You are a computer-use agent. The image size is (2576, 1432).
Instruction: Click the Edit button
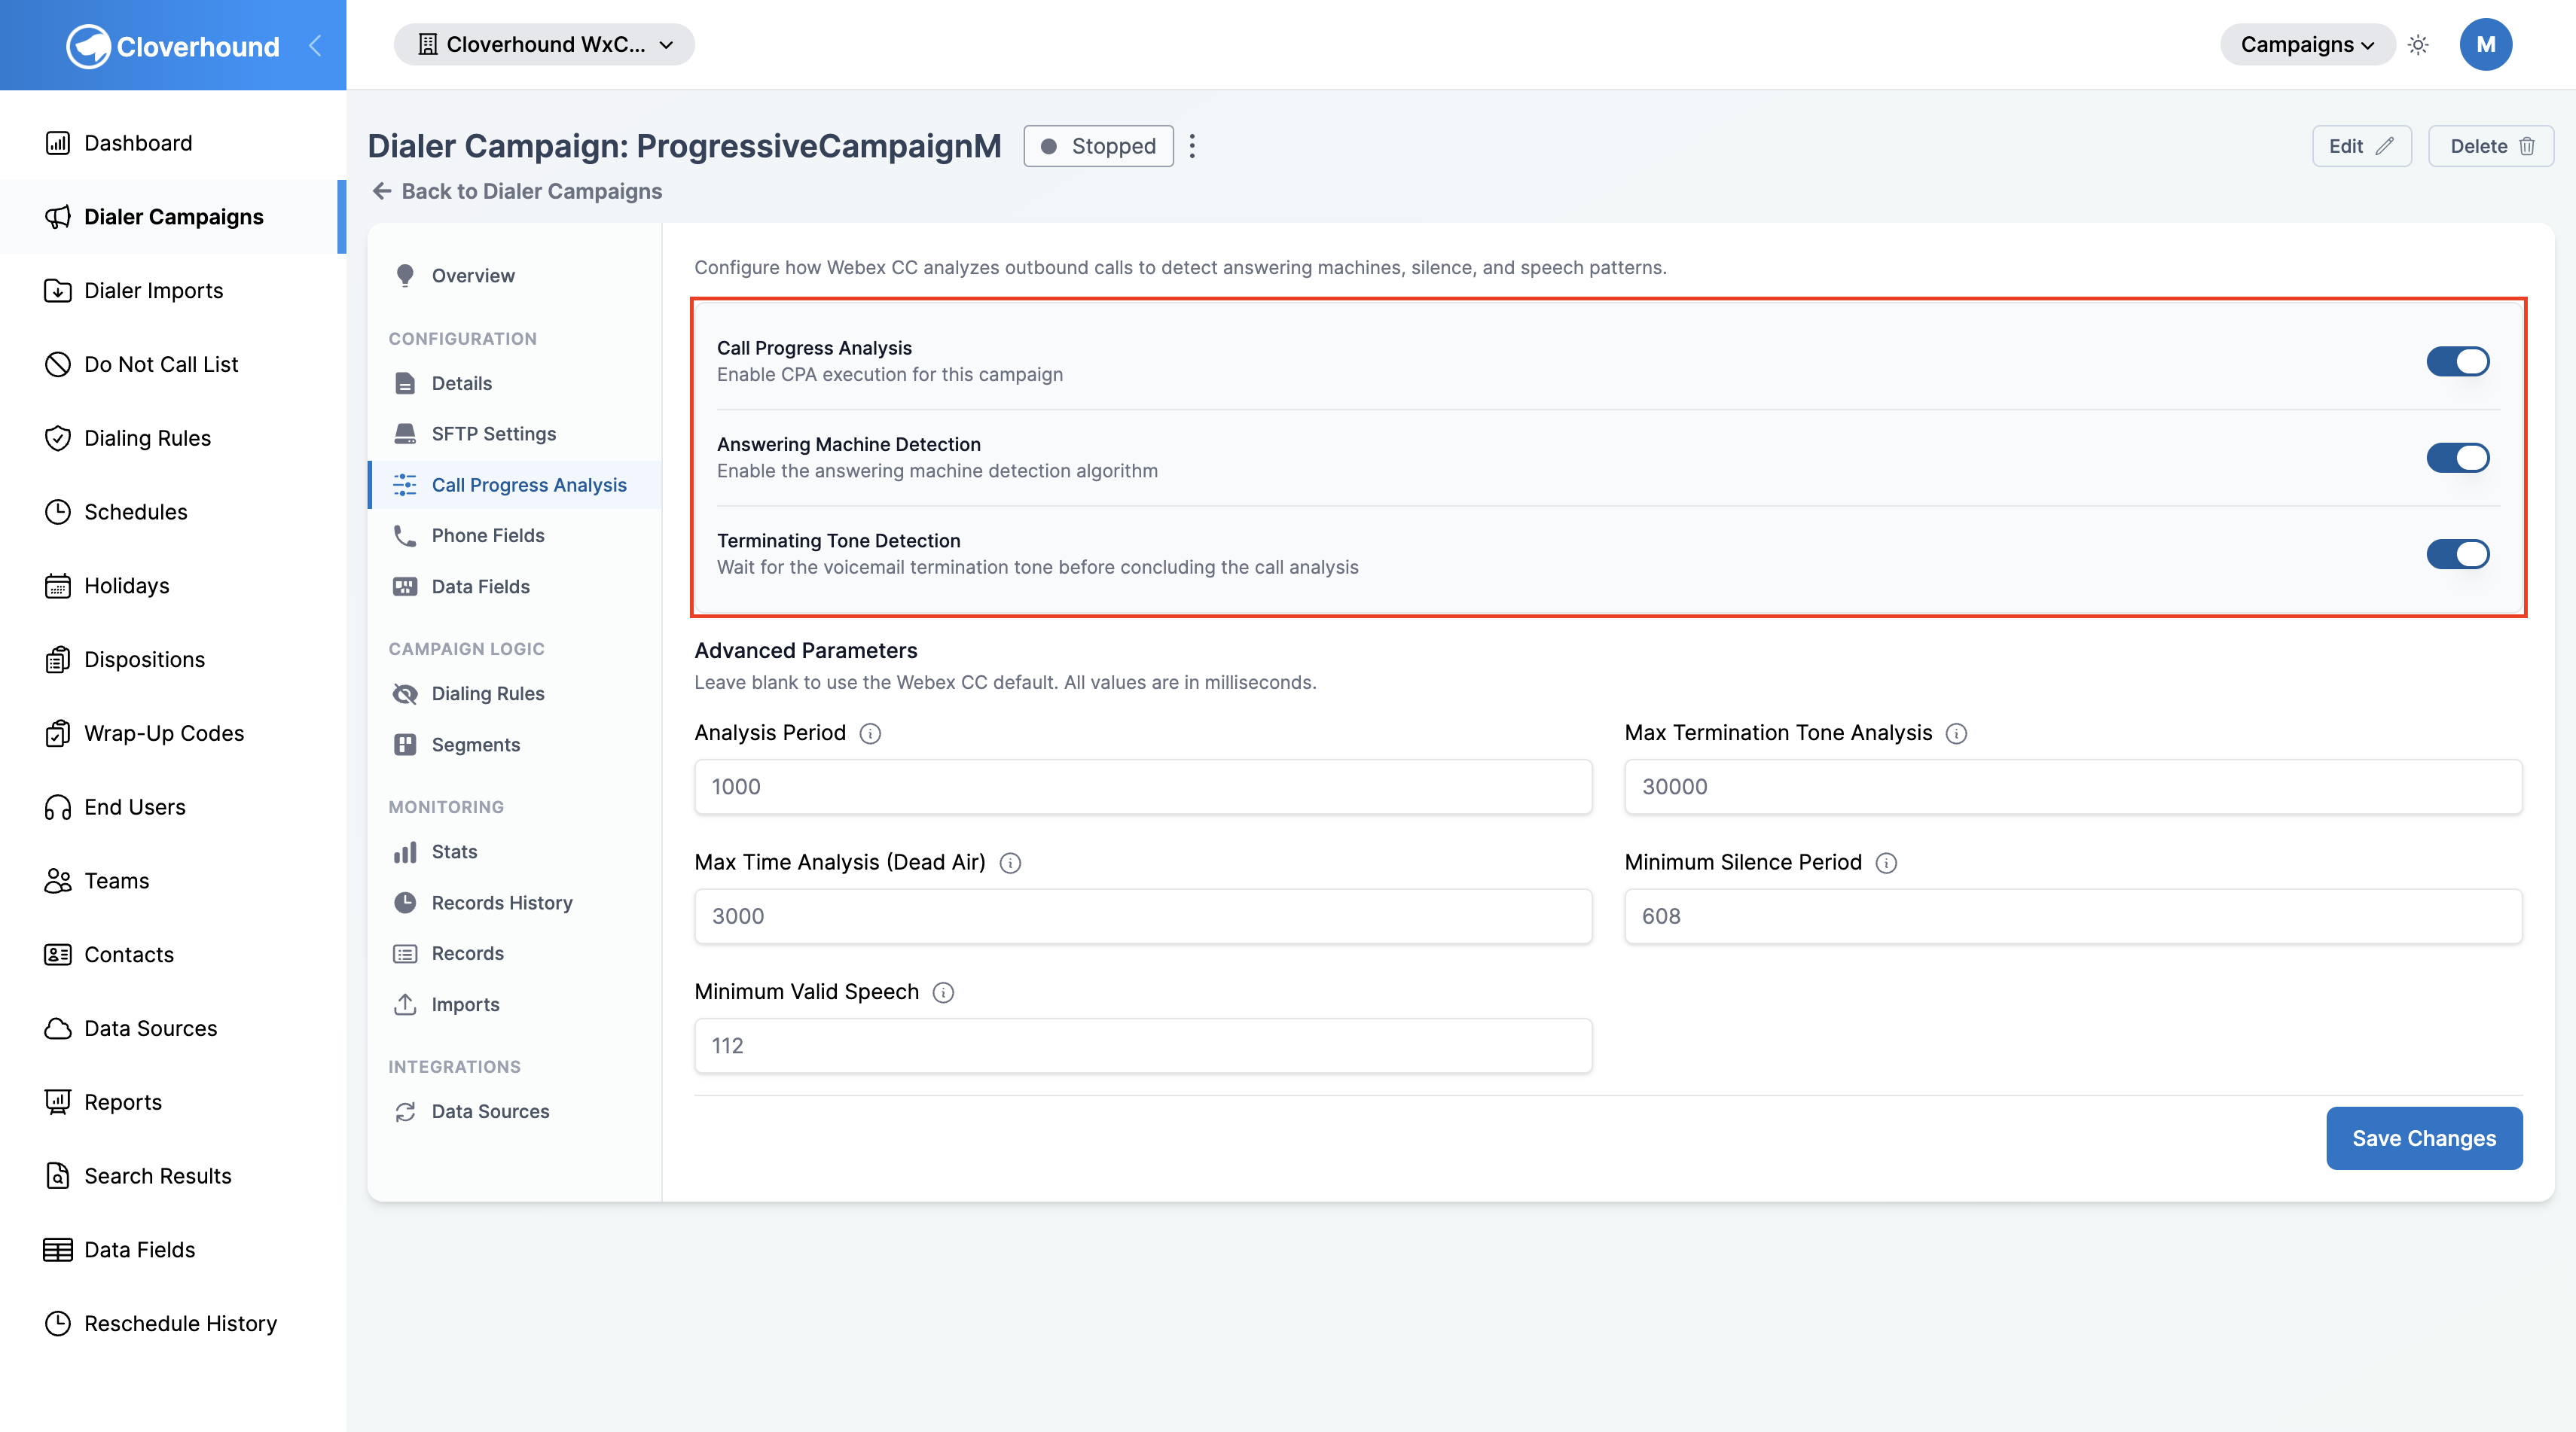[x=2362, y=146]
